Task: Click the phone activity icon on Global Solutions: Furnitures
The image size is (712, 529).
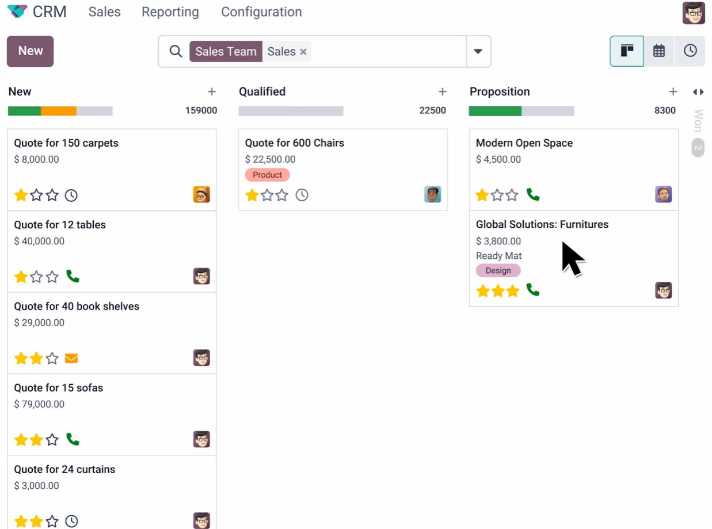Action: pyautogui.click(x=533, y=291)
